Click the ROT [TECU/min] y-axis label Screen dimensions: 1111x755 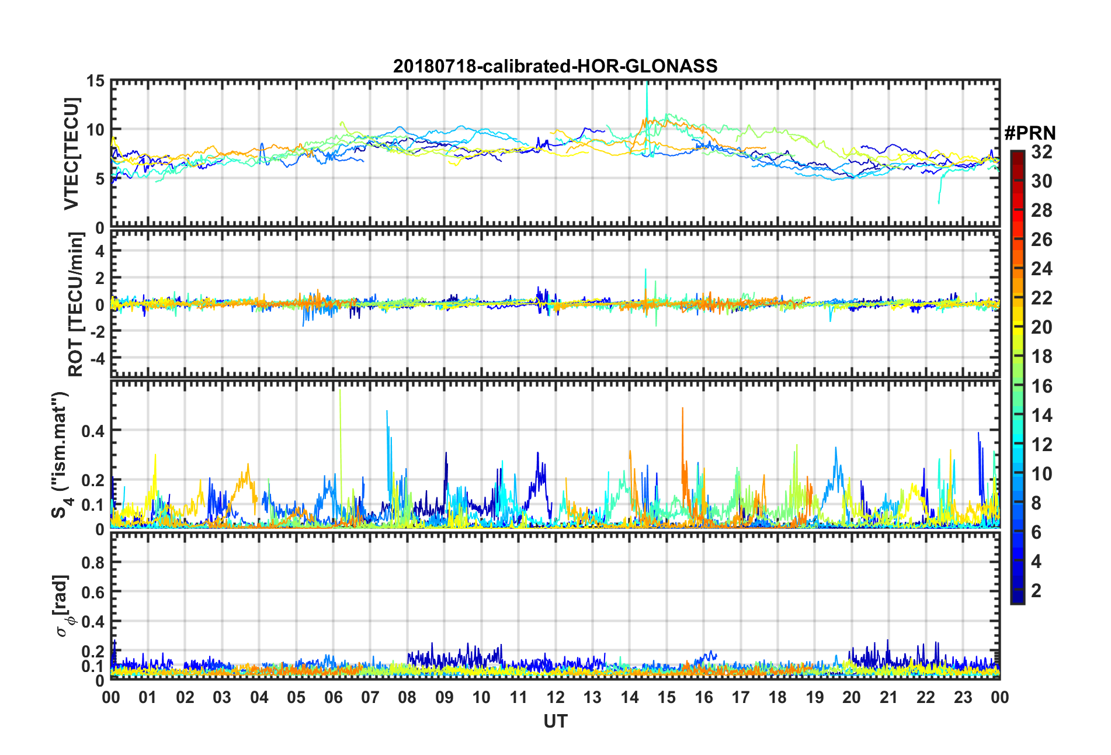click(75, 304)
